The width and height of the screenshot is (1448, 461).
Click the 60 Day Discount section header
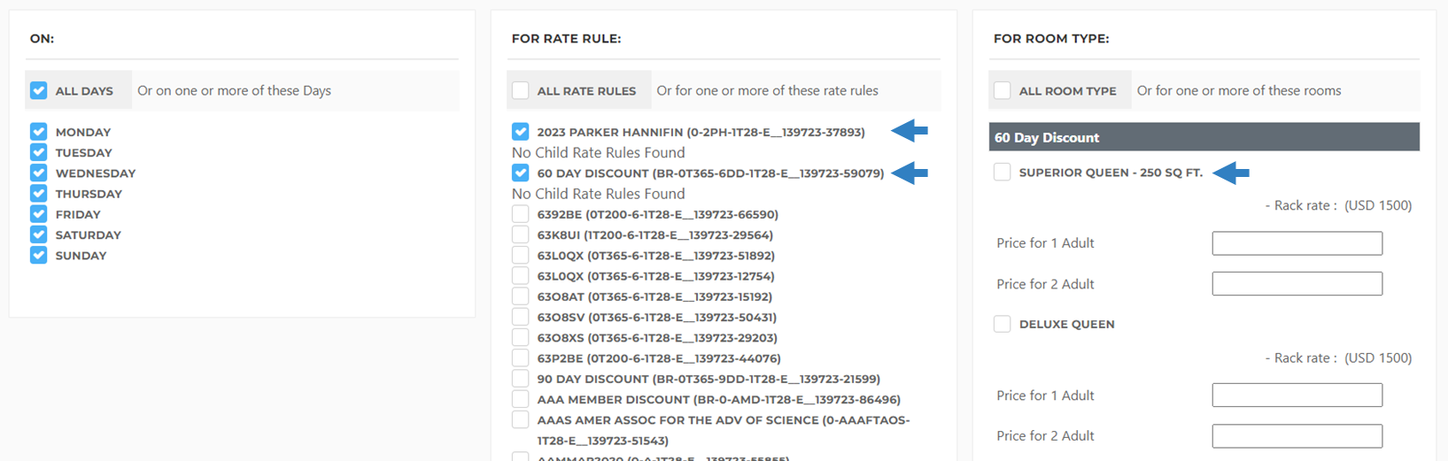[x=1204, y=137]
